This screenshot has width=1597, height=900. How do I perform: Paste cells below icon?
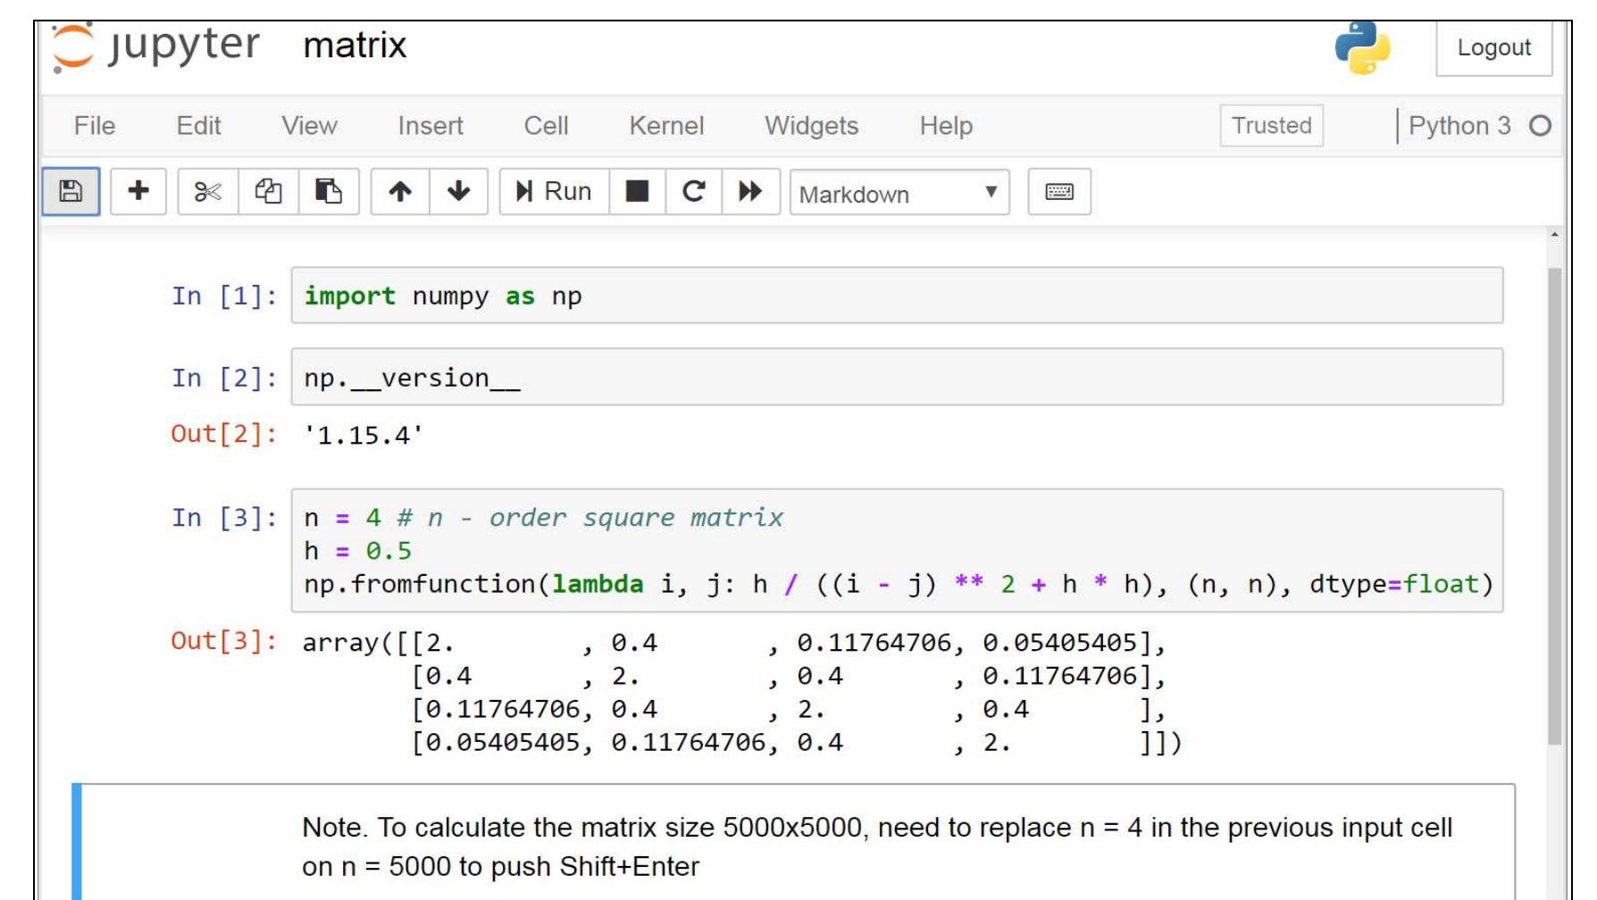coord(329,191)
